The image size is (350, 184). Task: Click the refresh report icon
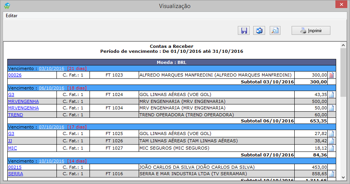[259, 31]
